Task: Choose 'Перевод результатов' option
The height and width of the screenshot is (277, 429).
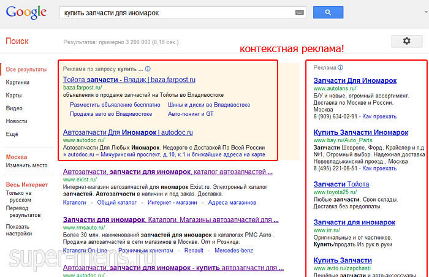Action: coord(23,211)
